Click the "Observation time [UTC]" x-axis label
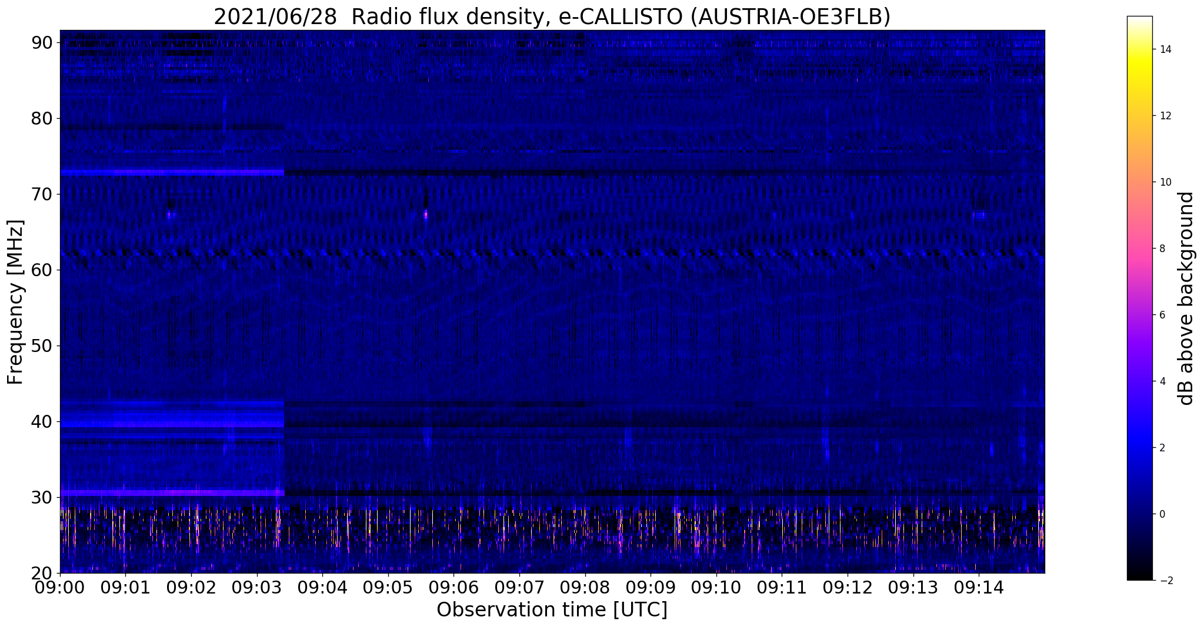The height and width of the screenshot is (627, 1204). tap(552, 610)
